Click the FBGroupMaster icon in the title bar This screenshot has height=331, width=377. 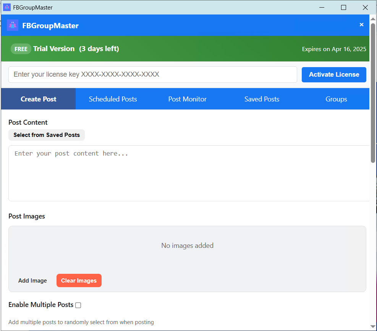(6, 7)
